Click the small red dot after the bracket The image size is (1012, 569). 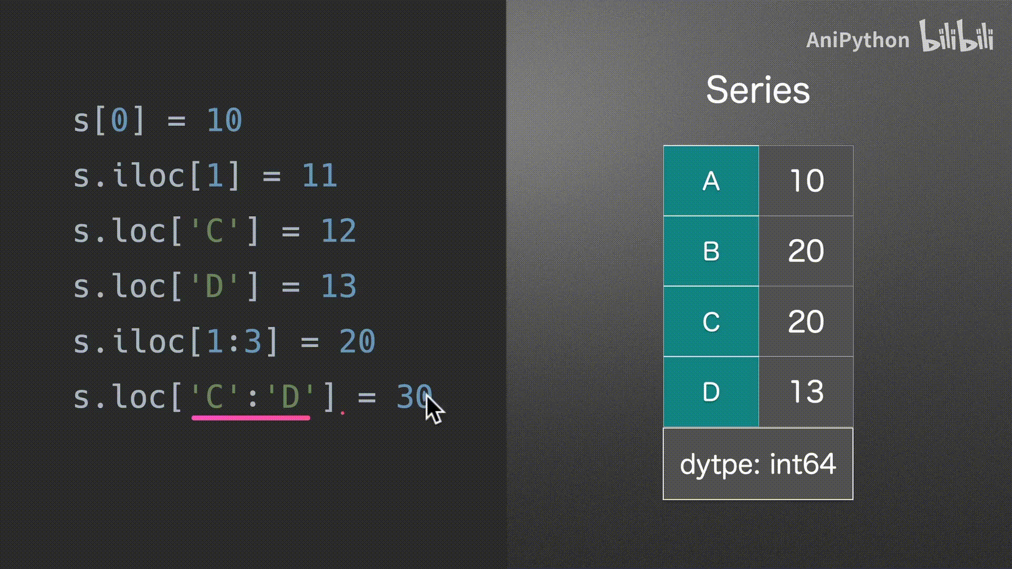click(x=343, y=413)
